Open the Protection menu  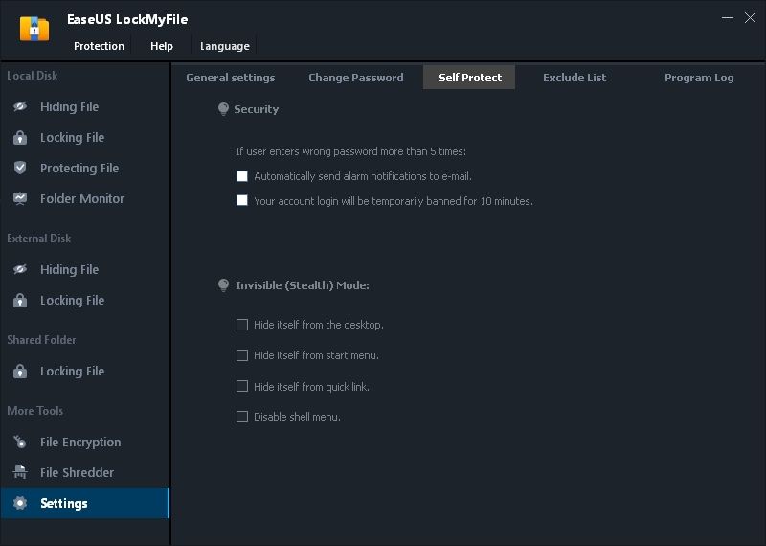(100, 46)
